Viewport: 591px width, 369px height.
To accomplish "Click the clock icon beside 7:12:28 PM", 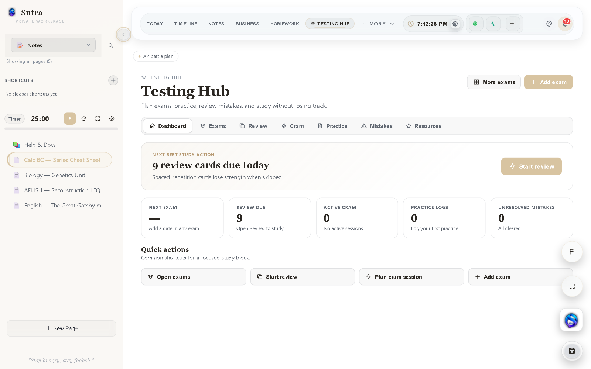I will click(x=410, y=24).
